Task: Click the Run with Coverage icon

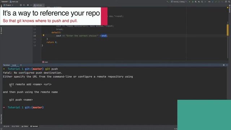Action: tap(196, 1)
